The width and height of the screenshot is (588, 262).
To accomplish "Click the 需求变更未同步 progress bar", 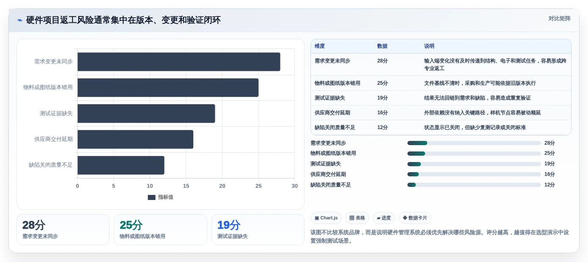I will click(x=474, y=143).
